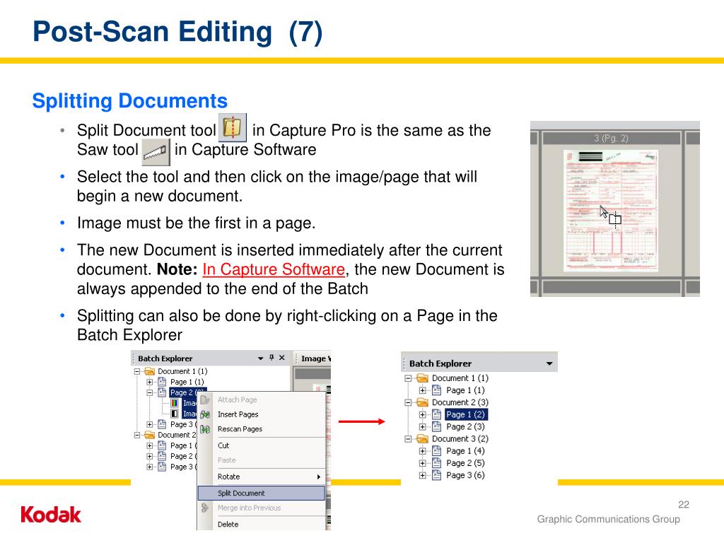724x543 pixels.
Task: Click the Document 3 (2) folder icon
Action: pos(422,438)
